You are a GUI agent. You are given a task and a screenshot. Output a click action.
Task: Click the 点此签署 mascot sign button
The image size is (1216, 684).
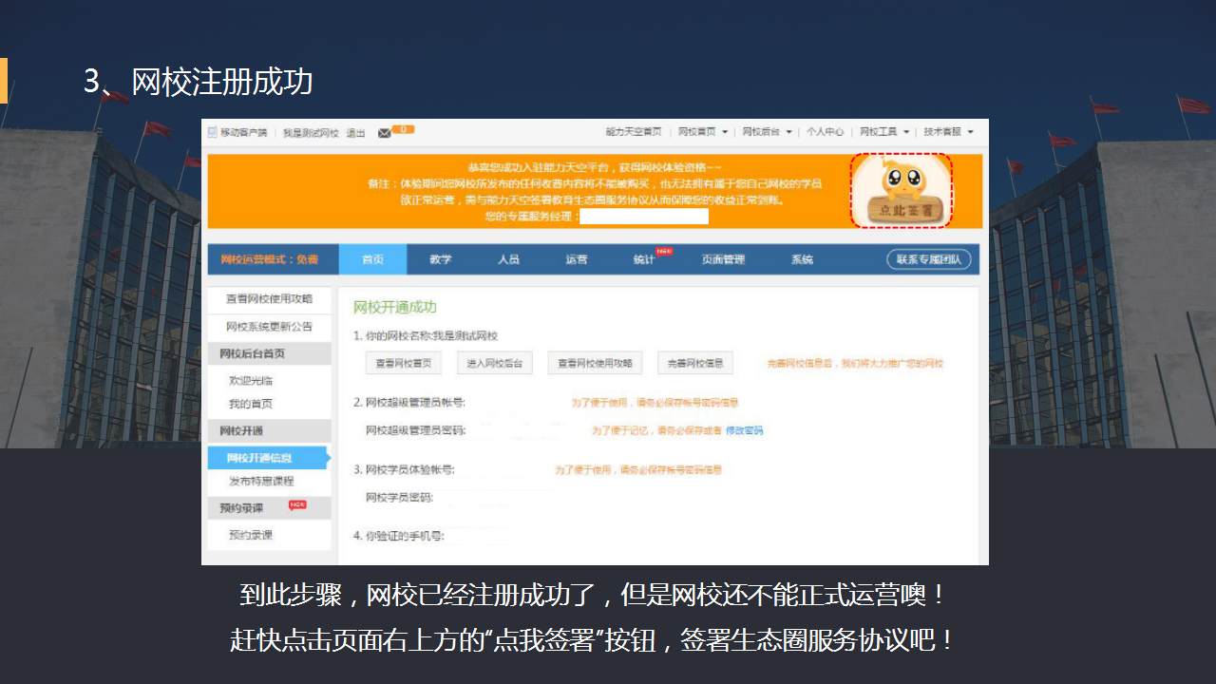(901, 191)
